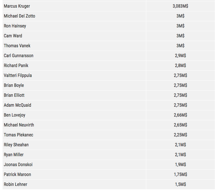Click on Ron Hainsey's name
Image resolution: width=216 pixels, height=191 pixels.
15,26
